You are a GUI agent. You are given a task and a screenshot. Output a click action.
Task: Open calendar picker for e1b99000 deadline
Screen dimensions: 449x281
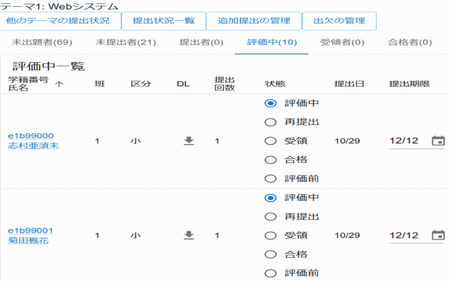click(438, 140)
